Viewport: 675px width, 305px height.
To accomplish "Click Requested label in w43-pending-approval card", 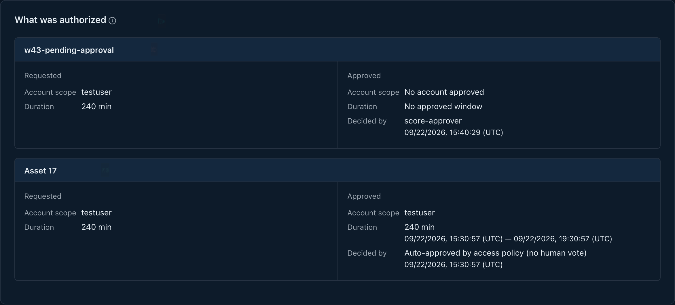I will [43, 76].
